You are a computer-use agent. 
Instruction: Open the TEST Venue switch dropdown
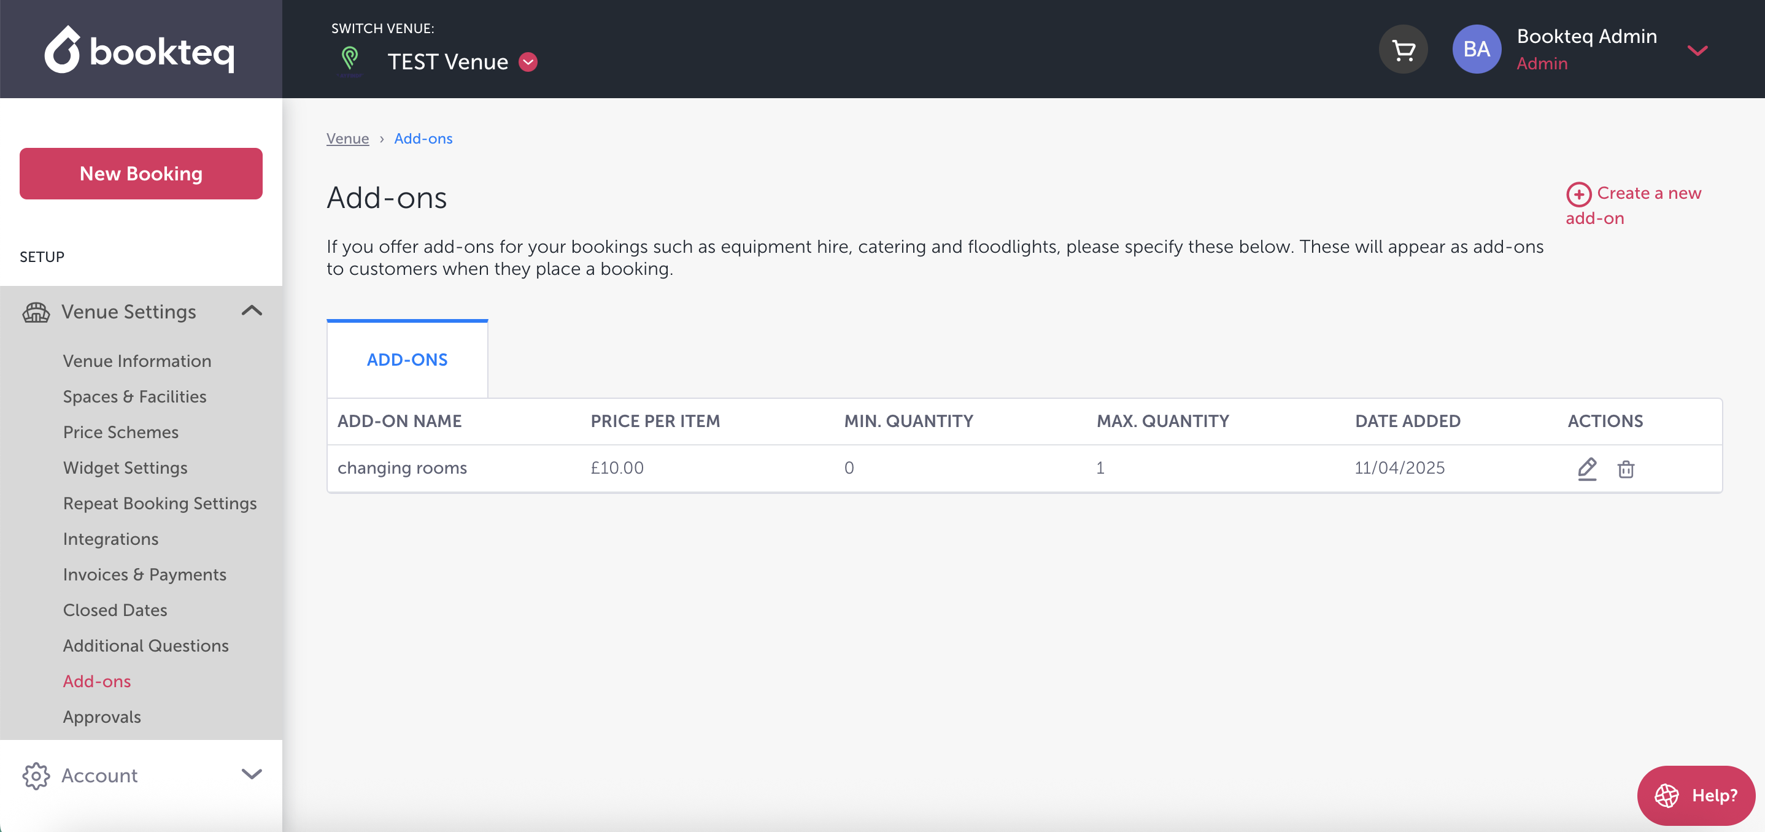(528, 61)
